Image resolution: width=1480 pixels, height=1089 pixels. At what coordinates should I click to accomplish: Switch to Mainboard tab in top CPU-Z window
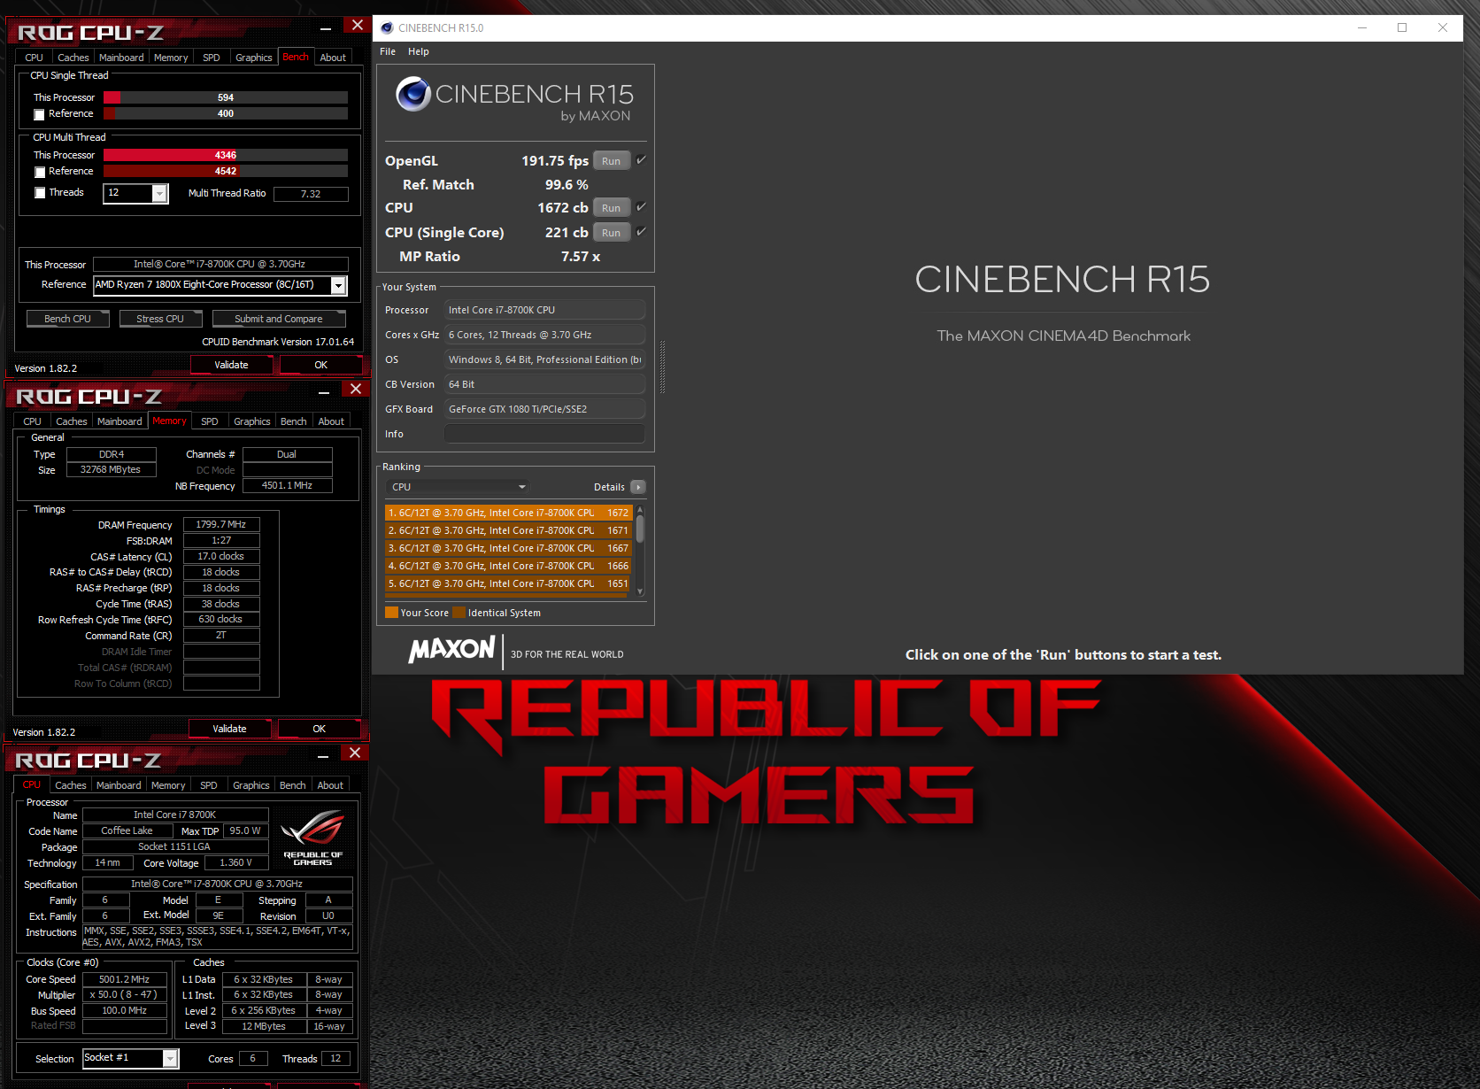pos(121,58)
